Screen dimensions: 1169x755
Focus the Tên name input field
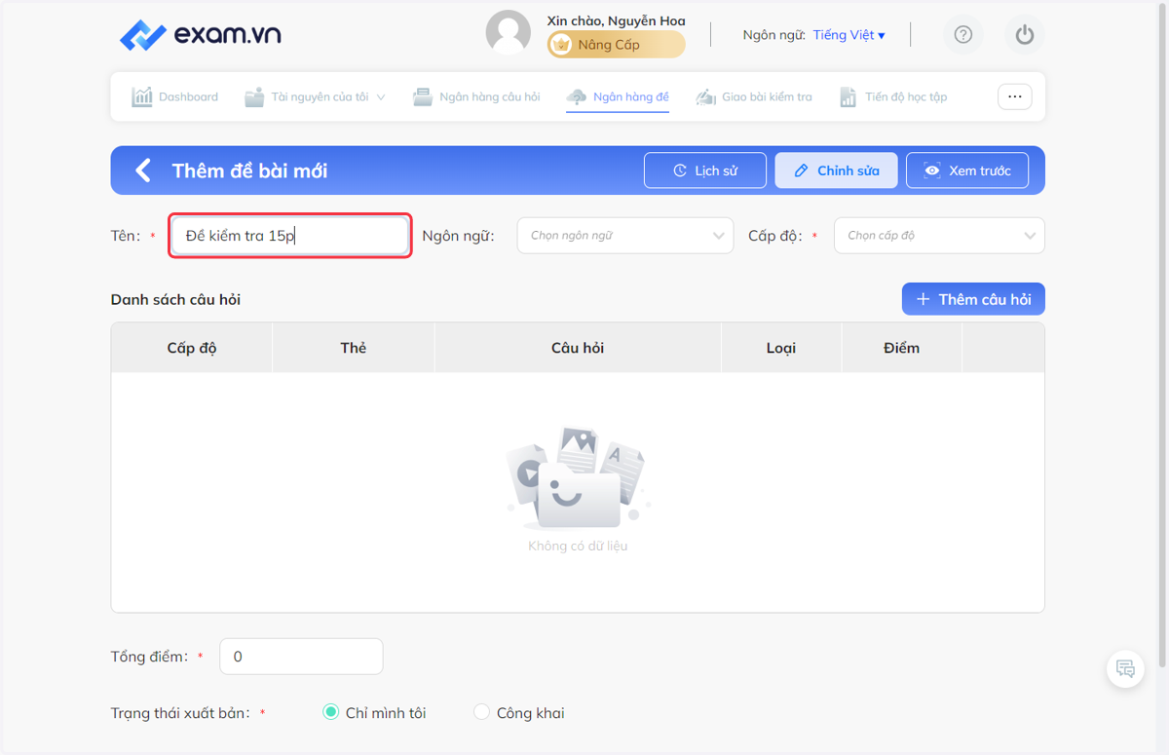pyautogui.click(x=290, y=236)
